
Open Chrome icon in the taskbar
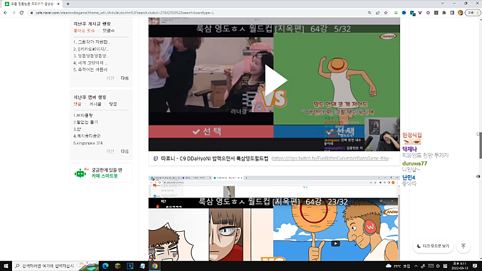point(155,266)
